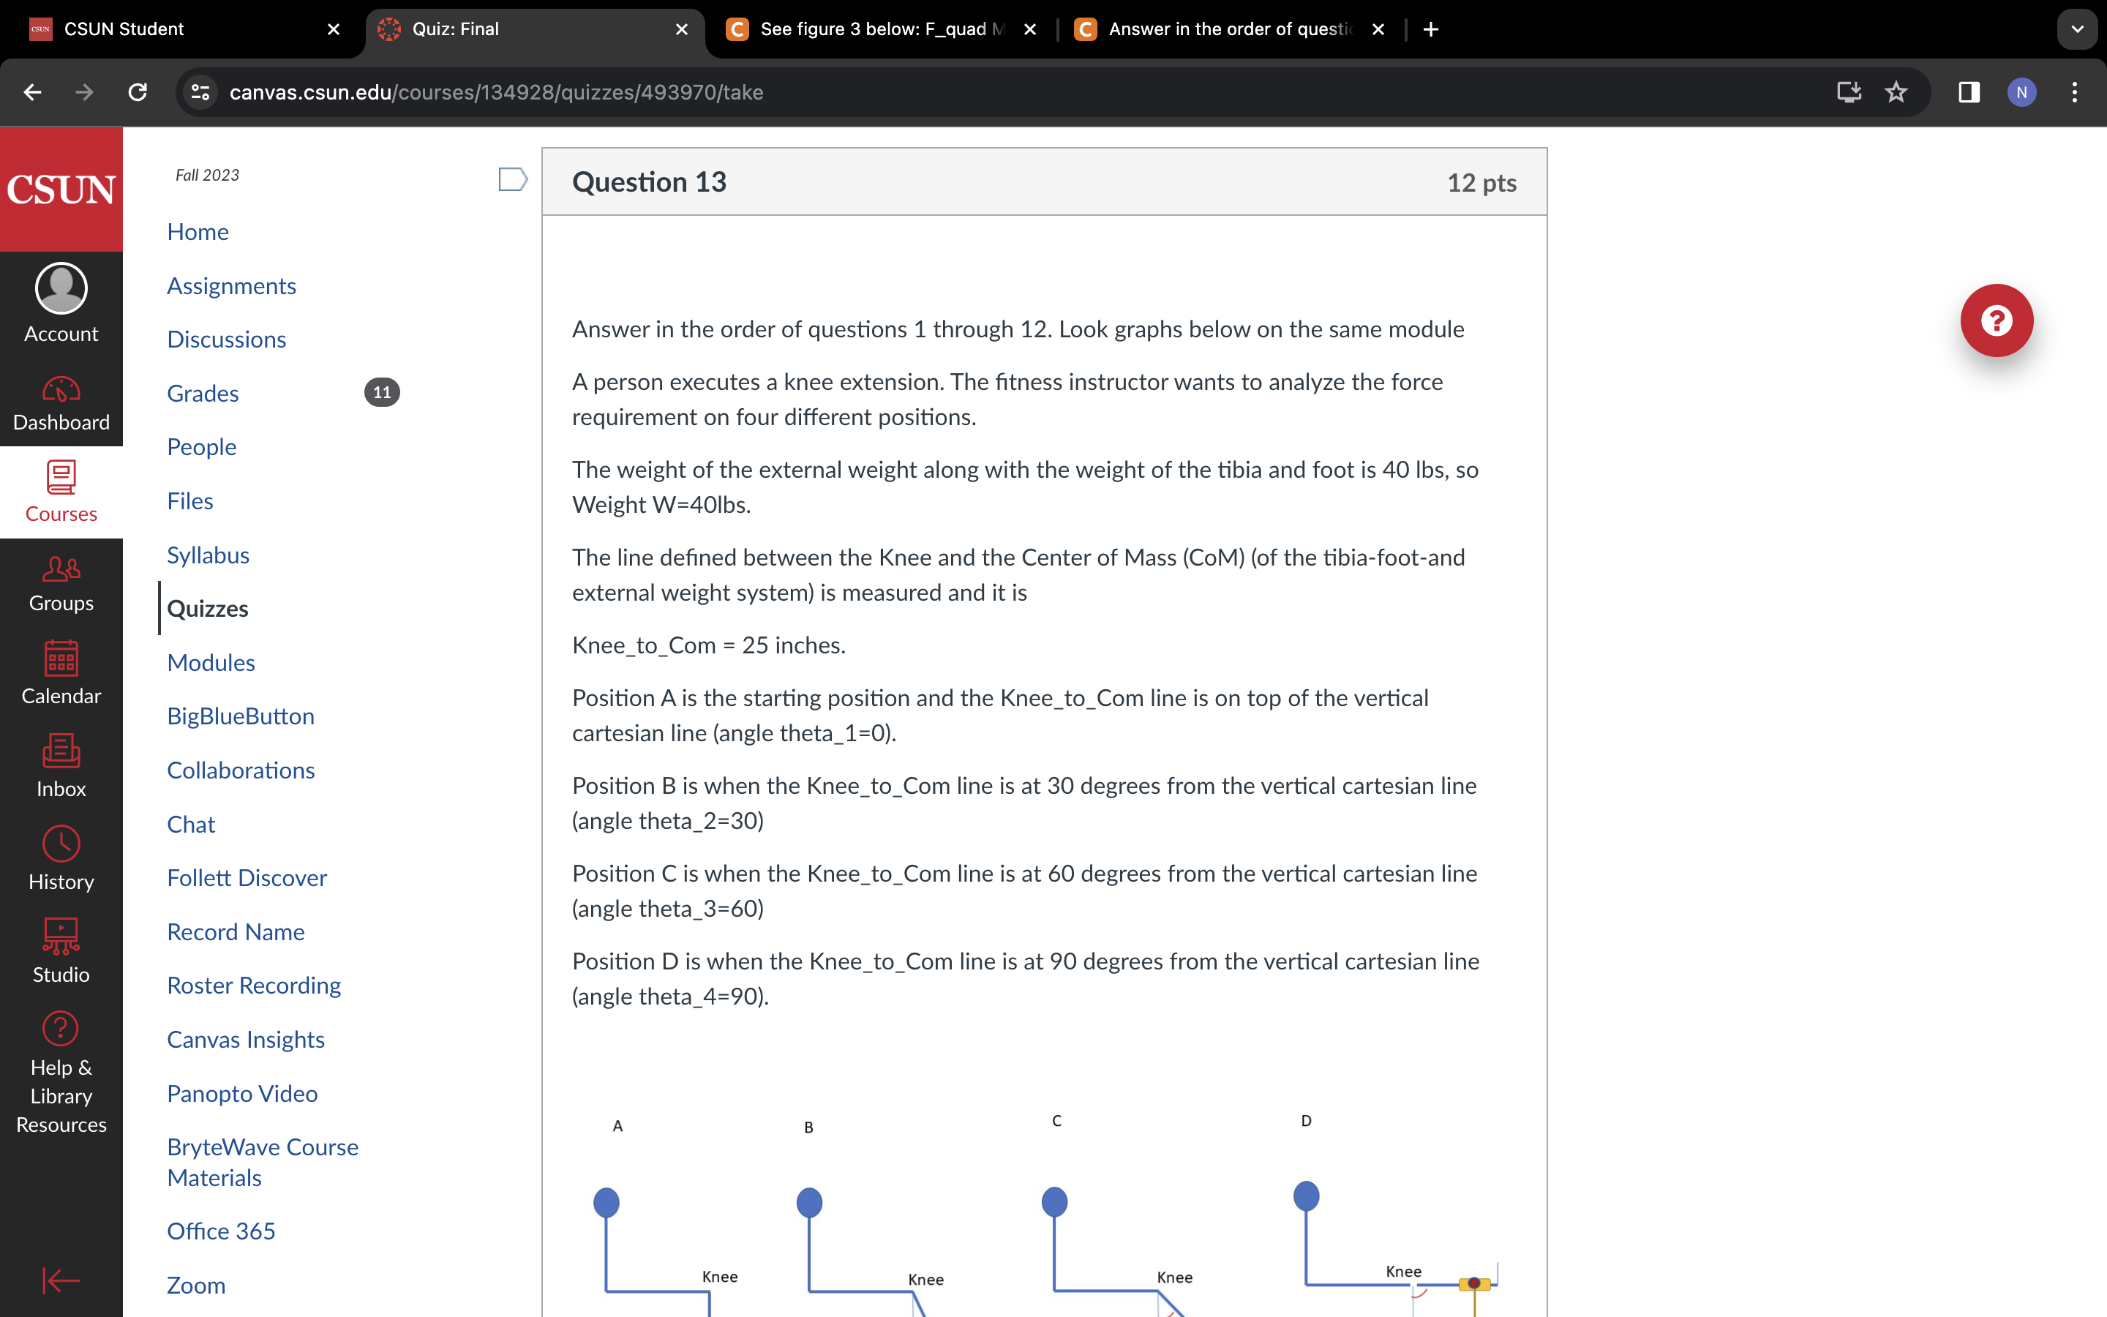Screen dimensions: 2107x1317
Task: Go to the Modules page
Action: pyautogui.click(x=210, y=662)
